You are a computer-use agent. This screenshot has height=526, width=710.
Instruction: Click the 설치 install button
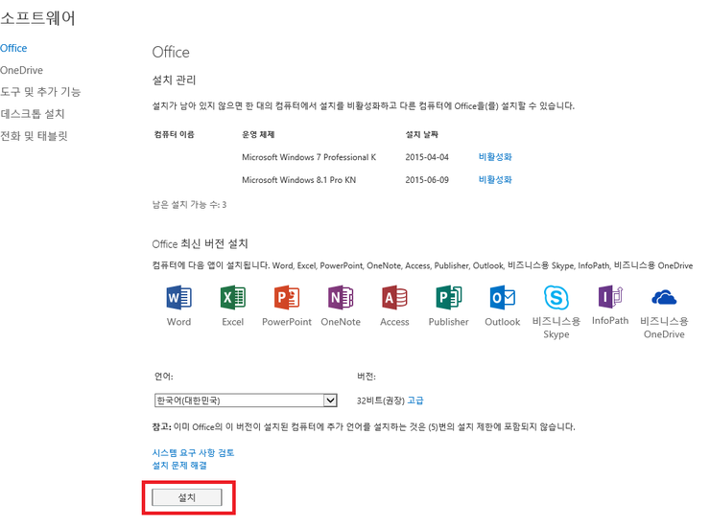pos(186,497)
